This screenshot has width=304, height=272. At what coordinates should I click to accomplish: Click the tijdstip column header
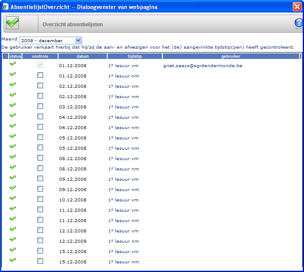(135, 56)
